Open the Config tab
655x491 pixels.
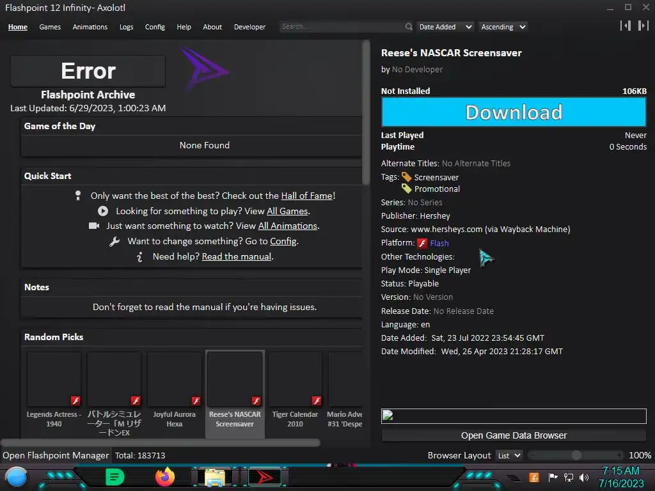(x=155, y=27)
